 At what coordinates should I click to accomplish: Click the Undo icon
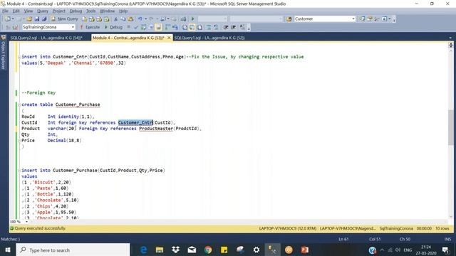(x=140, y=19)
